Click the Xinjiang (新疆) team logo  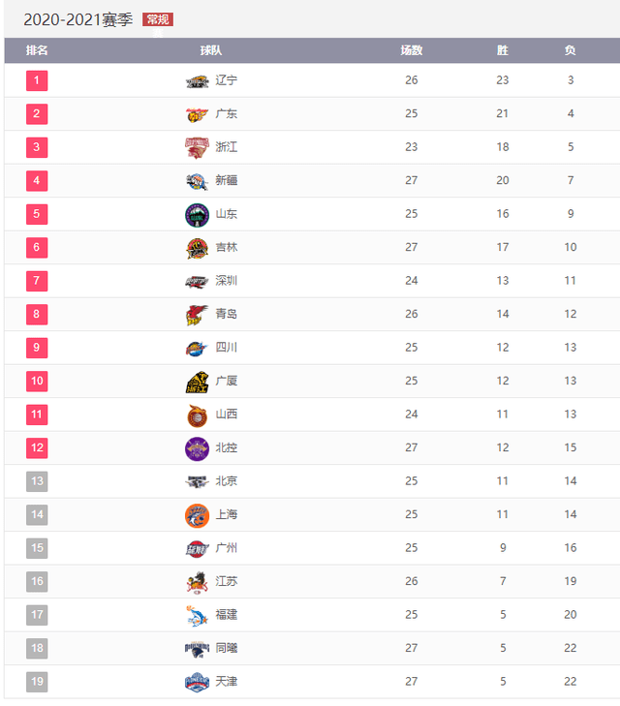197,181
